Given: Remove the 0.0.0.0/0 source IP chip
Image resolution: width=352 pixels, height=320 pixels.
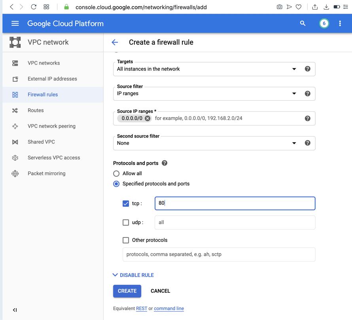Looking at the screenshot, I should click(148, 118).
